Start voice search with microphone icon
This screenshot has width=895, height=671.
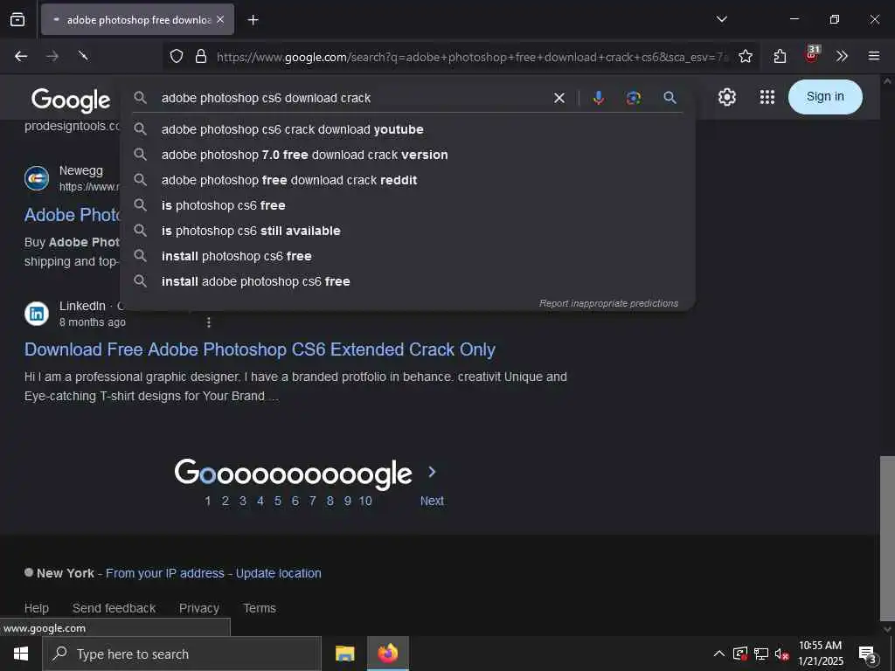tap(598, 98)
